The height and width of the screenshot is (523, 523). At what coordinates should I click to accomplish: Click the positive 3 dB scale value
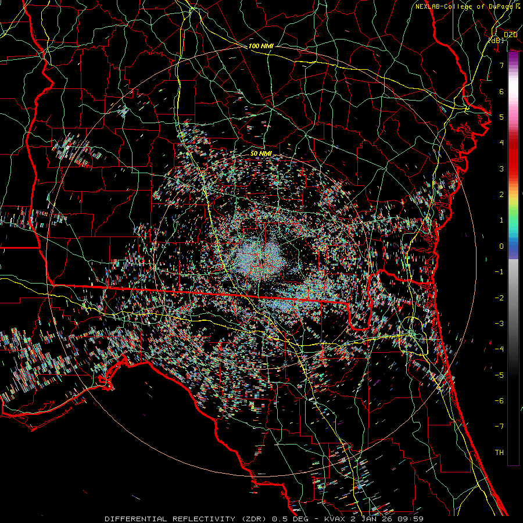point(501,169)
